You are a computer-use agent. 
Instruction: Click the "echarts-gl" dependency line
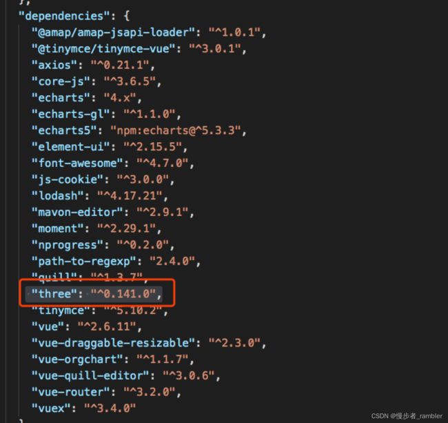coord(106,114)
